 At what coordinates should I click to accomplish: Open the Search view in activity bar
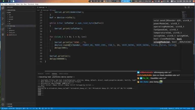pyautogui.click(x=3, y=13)
